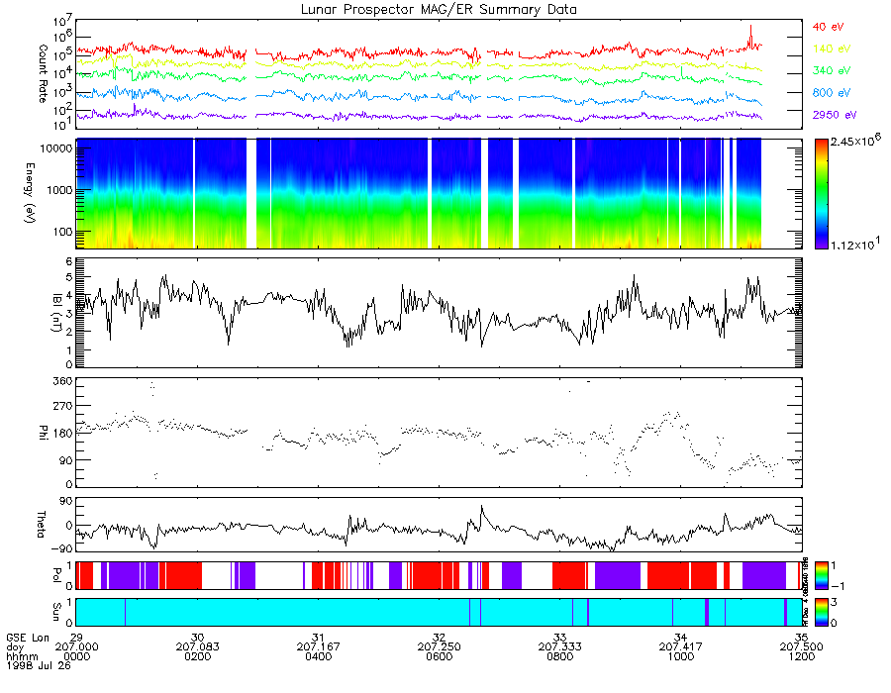This screenshot has height=693, width=891.
Task: Click the 'Count Rate' axis label
Action: 43,73
